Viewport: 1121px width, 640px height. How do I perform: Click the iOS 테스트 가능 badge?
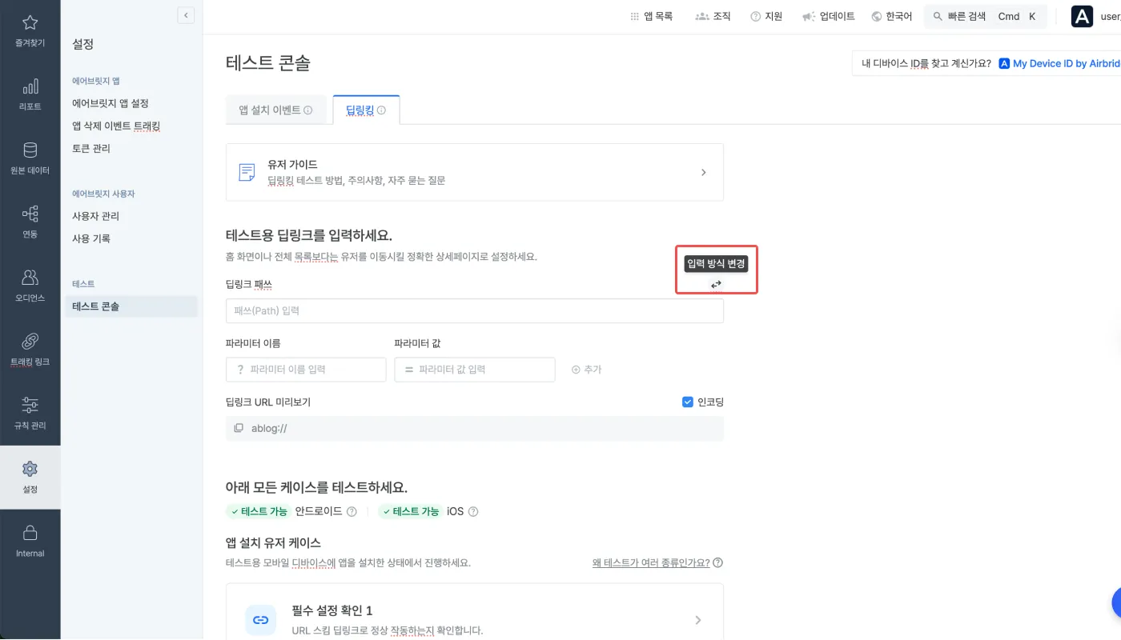coord(410,512)
